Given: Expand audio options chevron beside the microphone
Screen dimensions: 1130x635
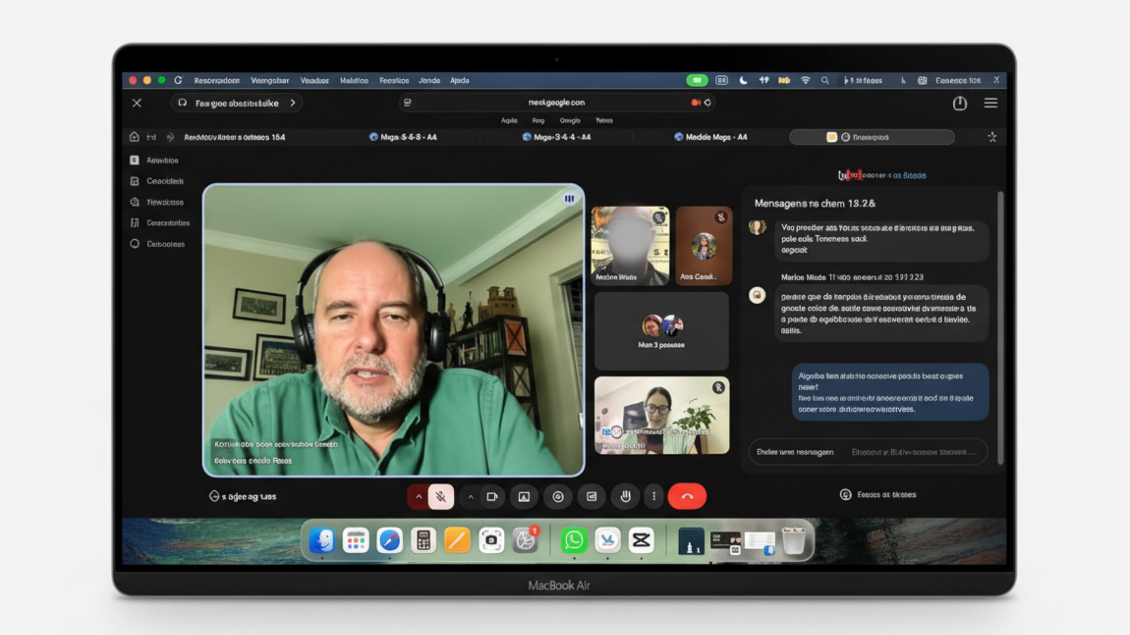Looking at the screenshot, I should [418, 496].
